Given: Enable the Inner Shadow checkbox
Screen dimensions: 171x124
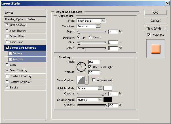Looking at the screenshot, I should (x=7, y=31).
